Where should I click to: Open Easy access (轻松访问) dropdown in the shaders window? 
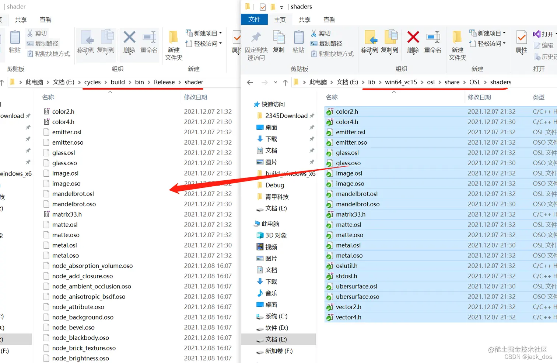[x=487, y=44]
